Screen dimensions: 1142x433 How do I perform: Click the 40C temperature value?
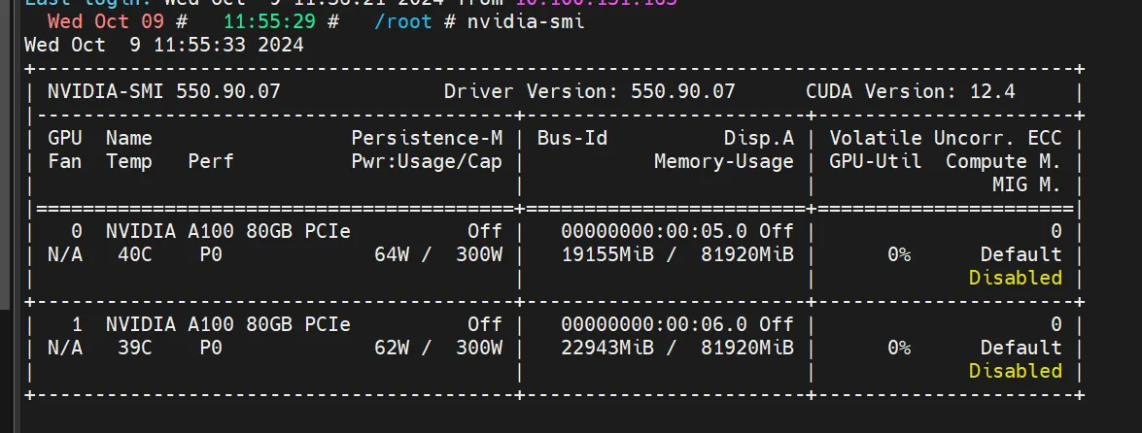[135, 254]
